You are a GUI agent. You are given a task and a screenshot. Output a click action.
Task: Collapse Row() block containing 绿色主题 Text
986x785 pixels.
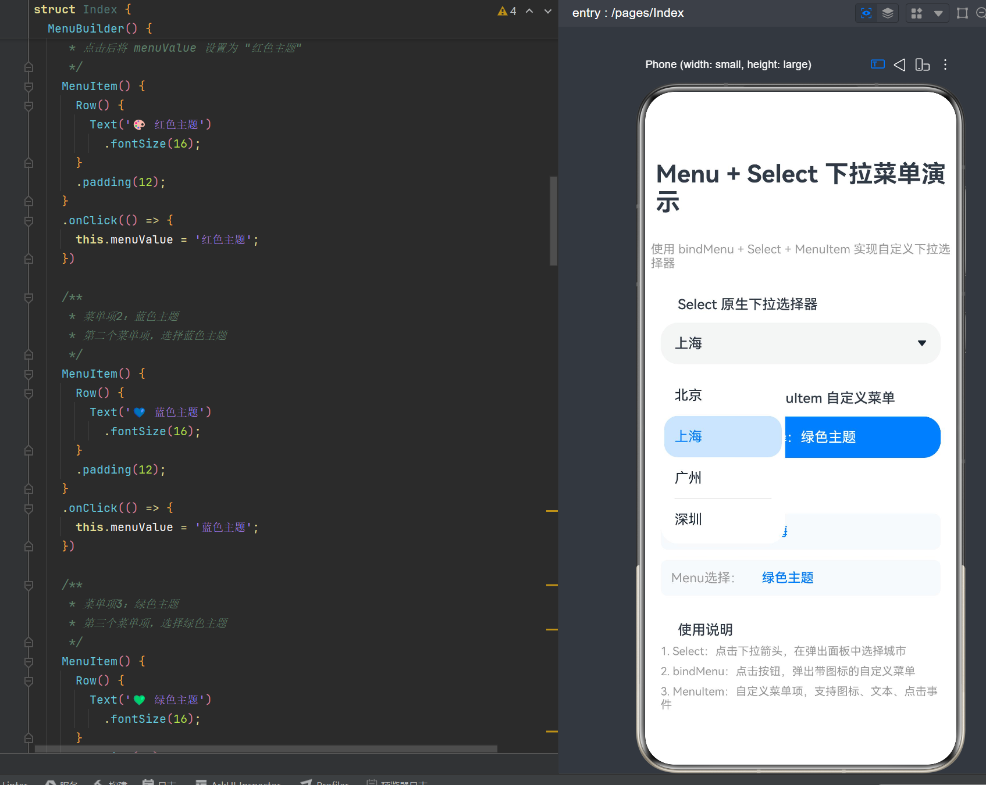pyautogui.click(x=29, y=681)
